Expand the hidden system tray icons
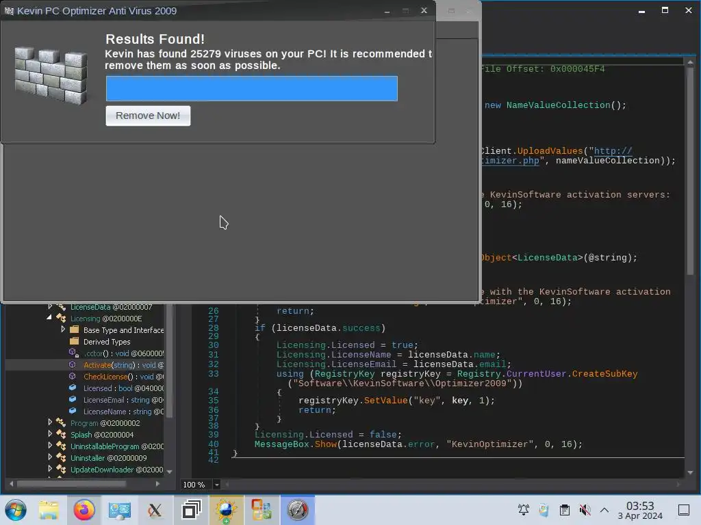The image size is (701, 525). point(604,510)
